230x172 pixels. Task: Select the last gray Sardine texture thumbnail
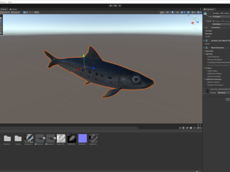coord(93,138)
